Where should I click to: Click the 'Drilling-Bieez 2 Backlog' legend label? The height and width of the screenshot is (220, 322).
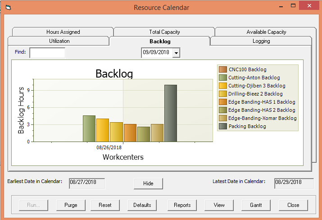[255, 94]
